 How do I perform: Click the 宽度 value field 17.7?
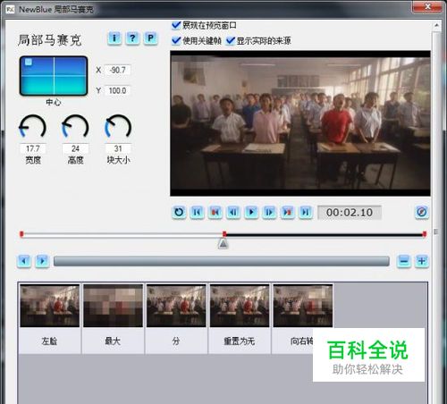(33, 148)
